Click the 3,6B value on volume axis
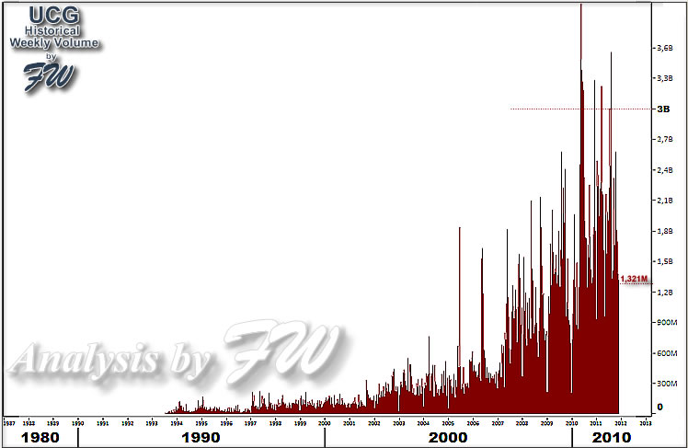The height and width of the screenshot is (448, 688). click(665, 48)
